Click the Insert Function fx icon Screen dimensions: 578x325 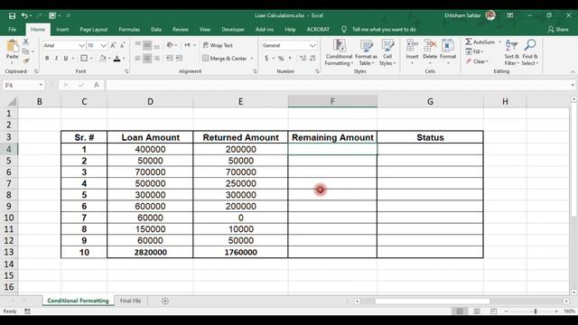point(97,85)
